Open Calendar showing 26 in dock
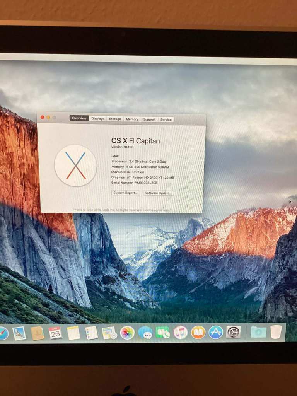The height and width of the screenshot is (396, 297). click(55, 333)
